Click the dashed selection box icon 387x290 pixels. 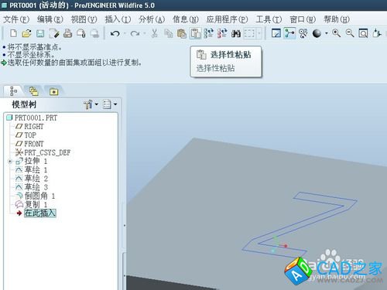coord(249,33)
